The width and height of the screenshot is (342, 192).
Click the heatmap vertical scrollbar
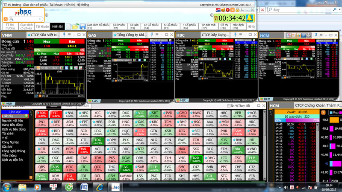[265, 145]
